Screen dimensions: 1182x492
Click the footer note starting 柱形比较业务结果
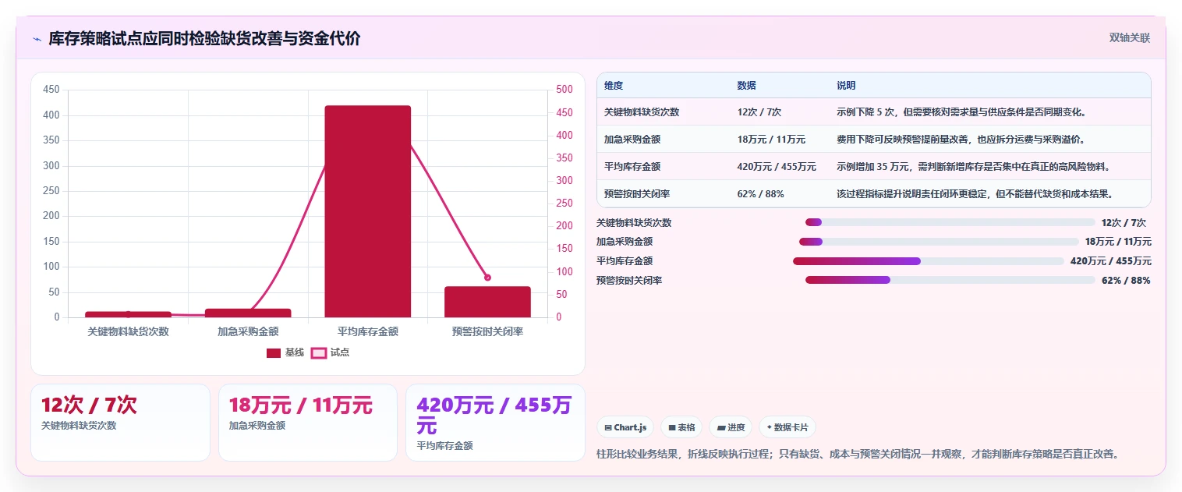point(858,454)
